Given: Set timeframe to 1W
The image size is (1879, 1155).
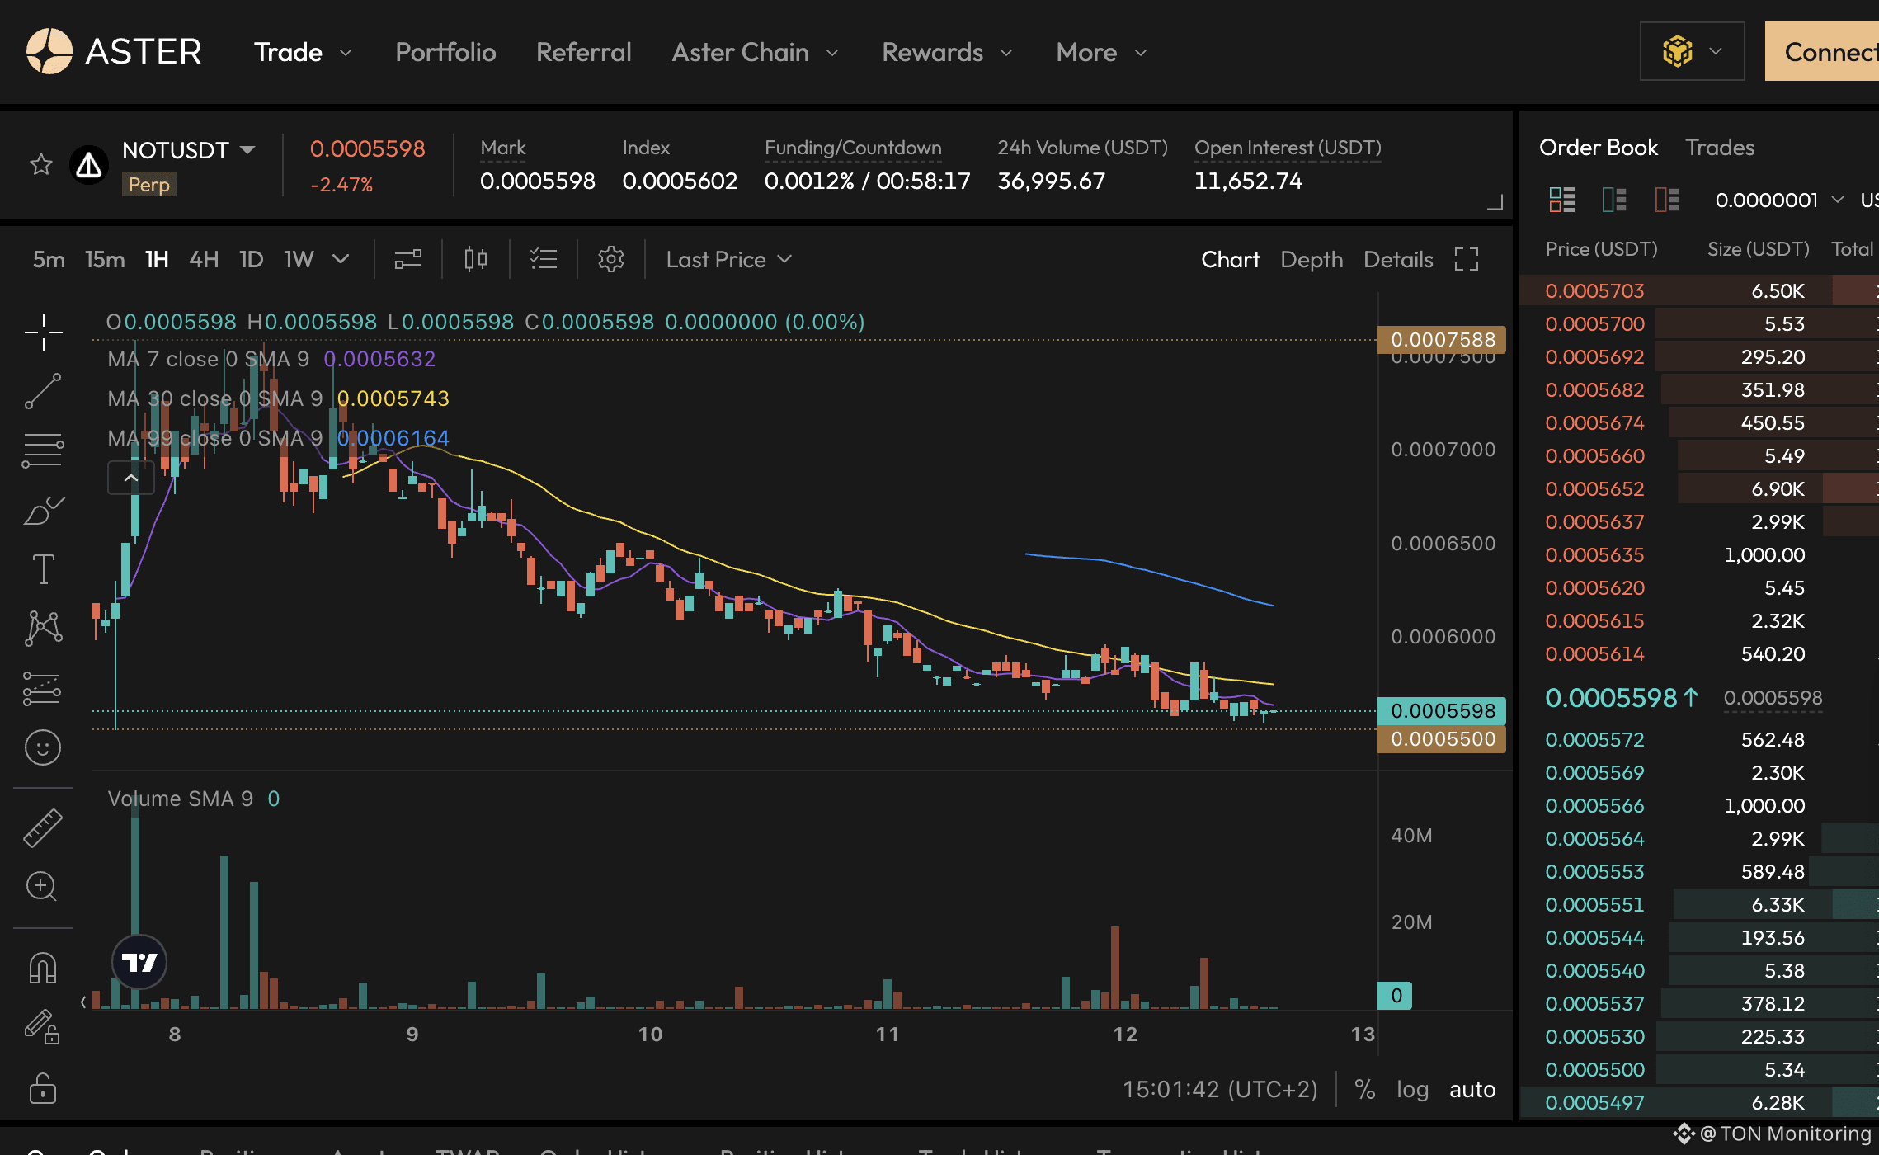Looking at the screenshot, I should click(299, 259).
